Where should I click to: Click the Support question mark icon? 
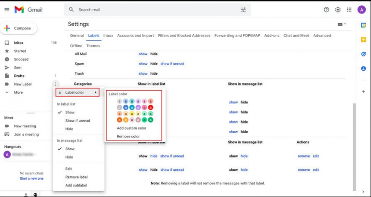327,10
